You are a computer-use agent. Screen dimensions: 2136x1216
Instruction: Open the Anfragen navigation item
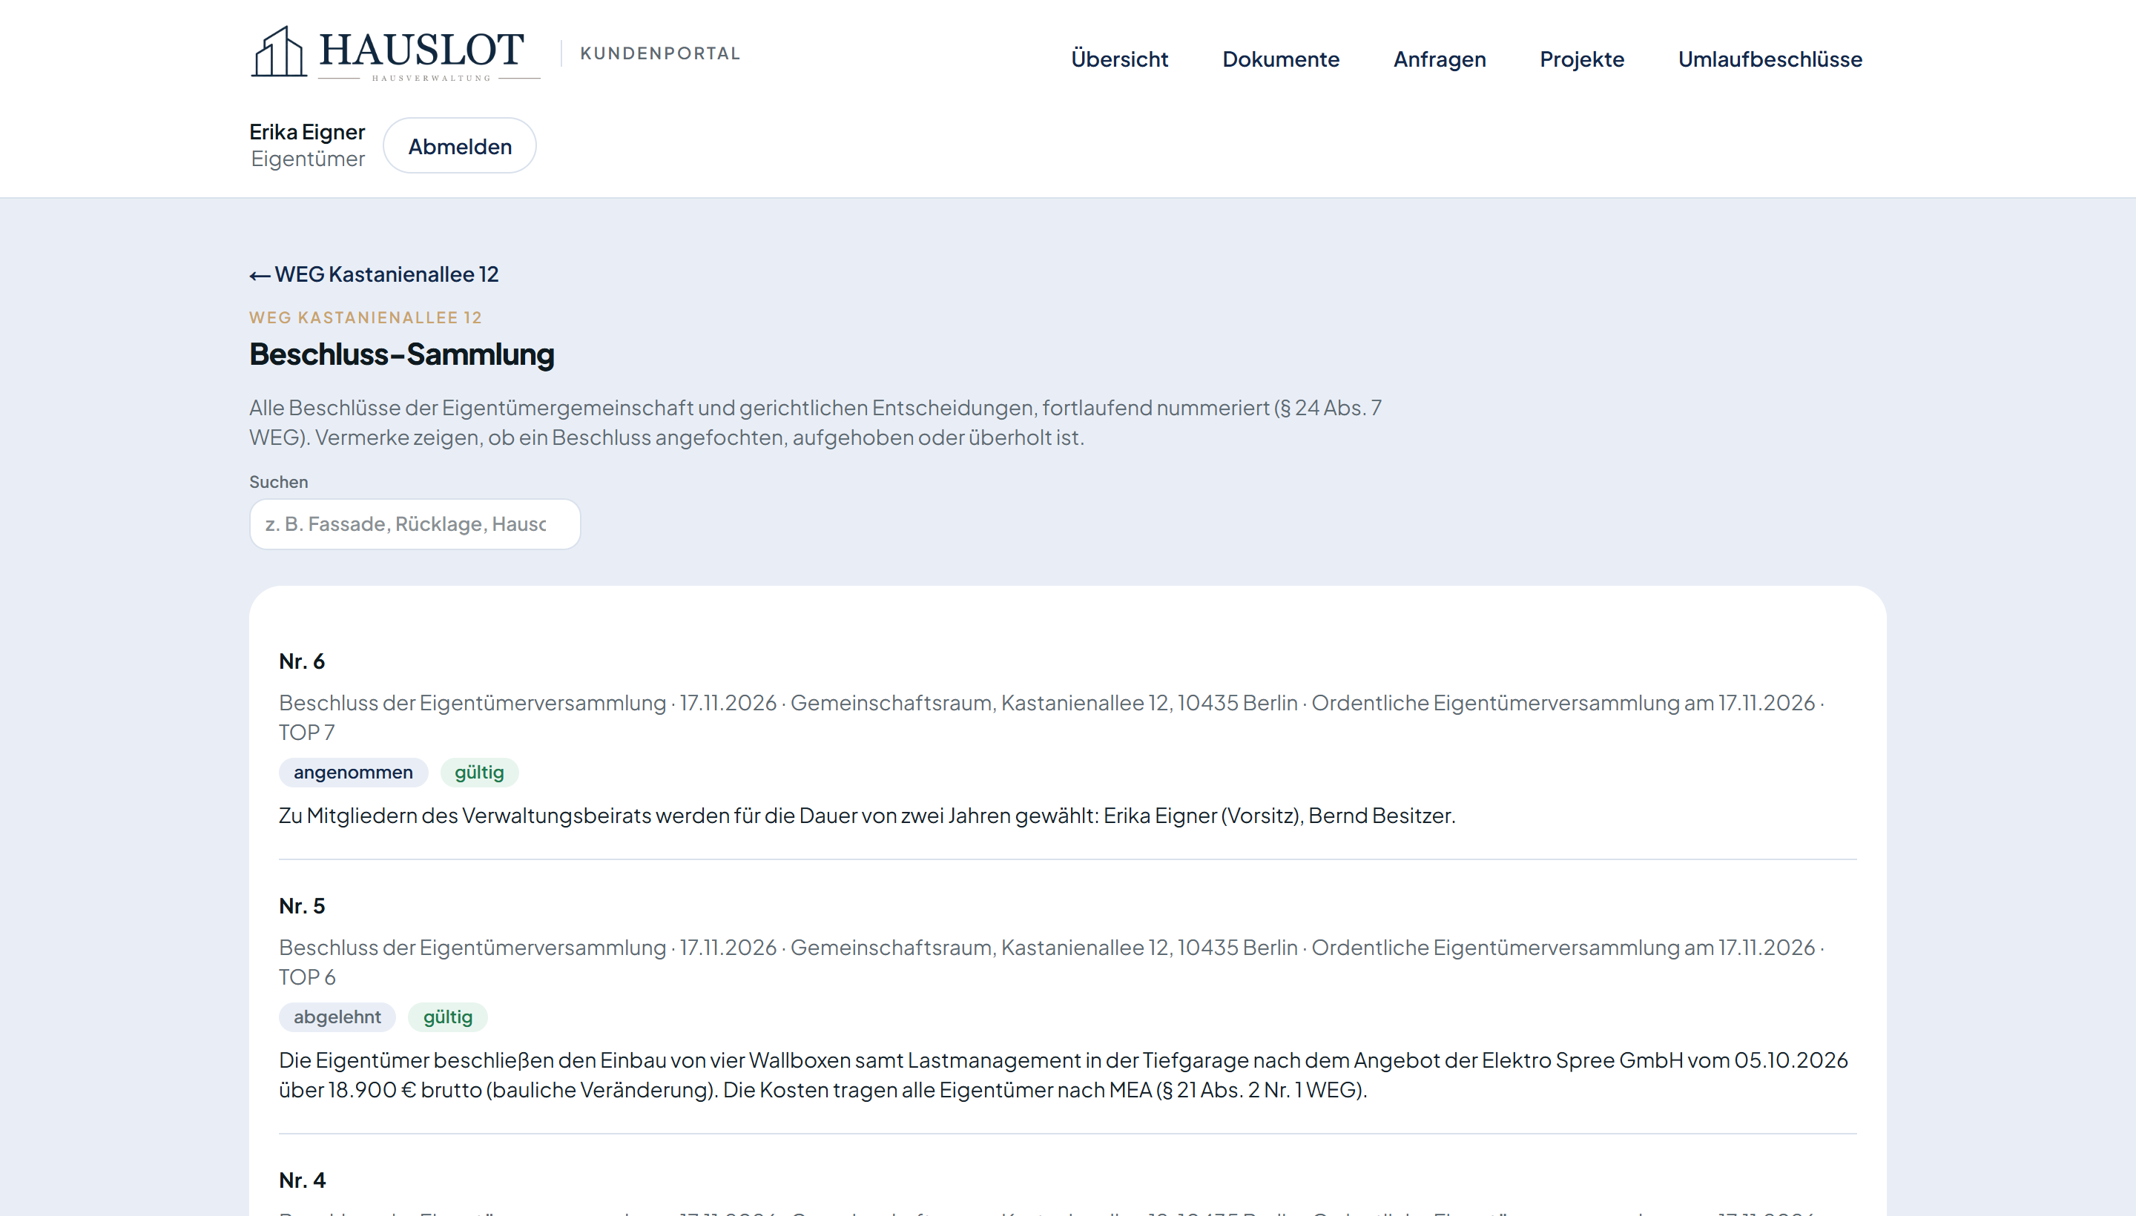coord(1440,59)
